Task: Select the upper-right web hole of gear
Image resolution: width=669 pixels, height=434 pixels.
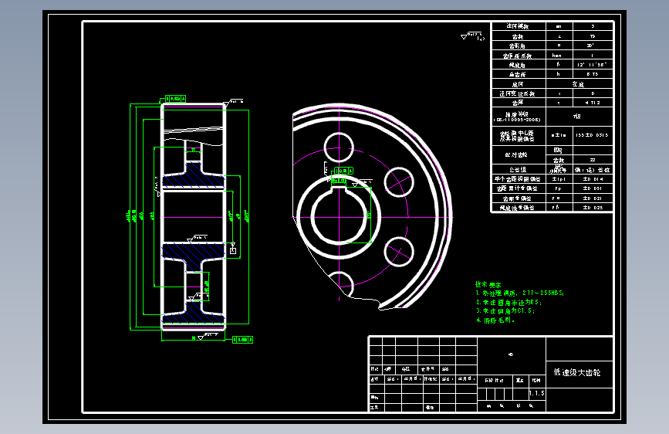Action: (399, 182)
